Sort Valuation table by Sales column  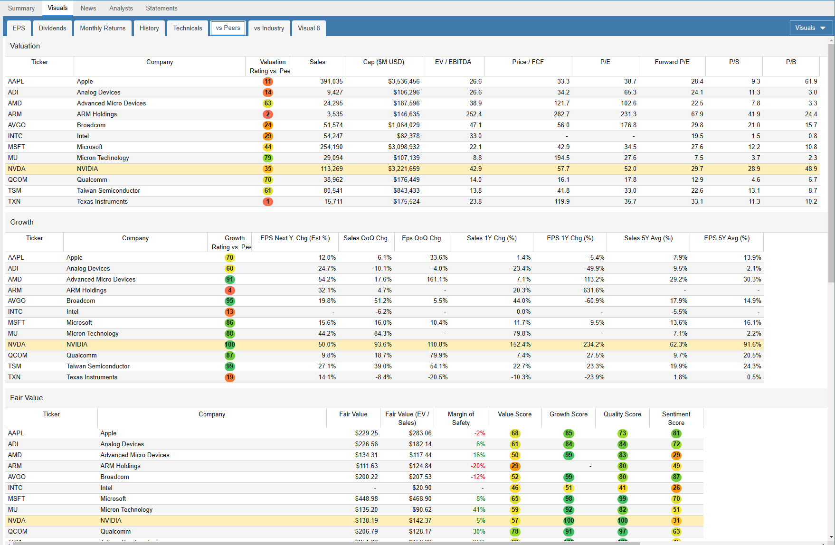pyautogui.click(x=317, y=62)
